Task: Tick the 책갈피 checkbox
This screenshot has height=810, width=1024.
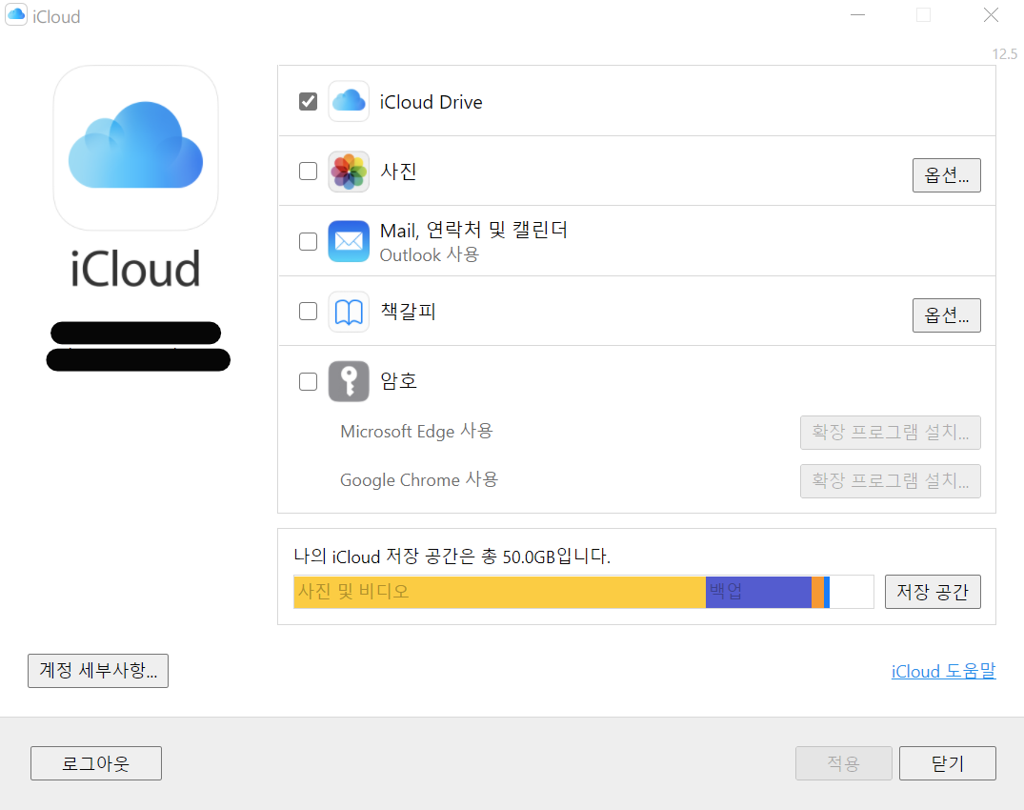Action: pyautogui.click(x=309, y=311)
